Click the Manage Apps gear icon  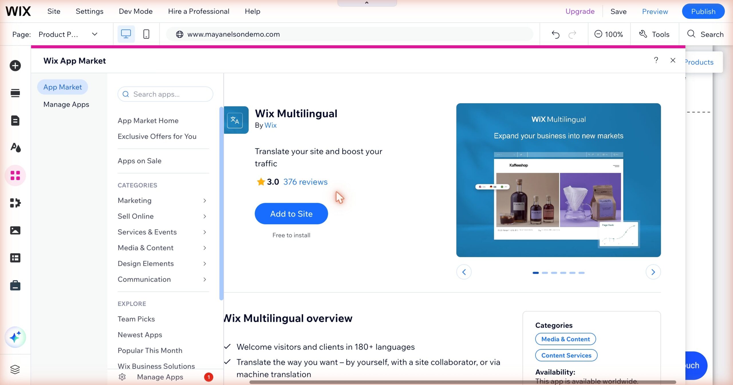point(122,377)
